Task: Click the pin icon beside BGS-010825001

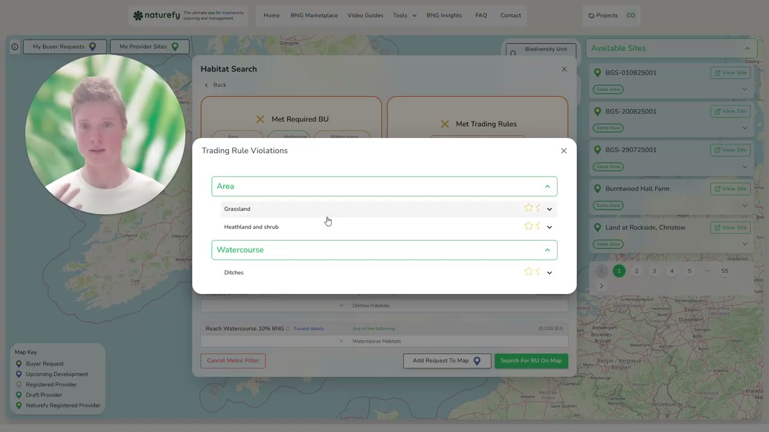Action: 597,73
